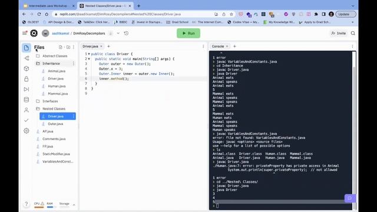
Task: Open the browser extensions puzzle icon
Action: (x=316, y=14)
